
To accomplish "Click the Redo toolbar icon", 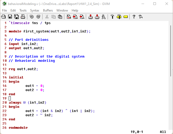I will (38, 17).
